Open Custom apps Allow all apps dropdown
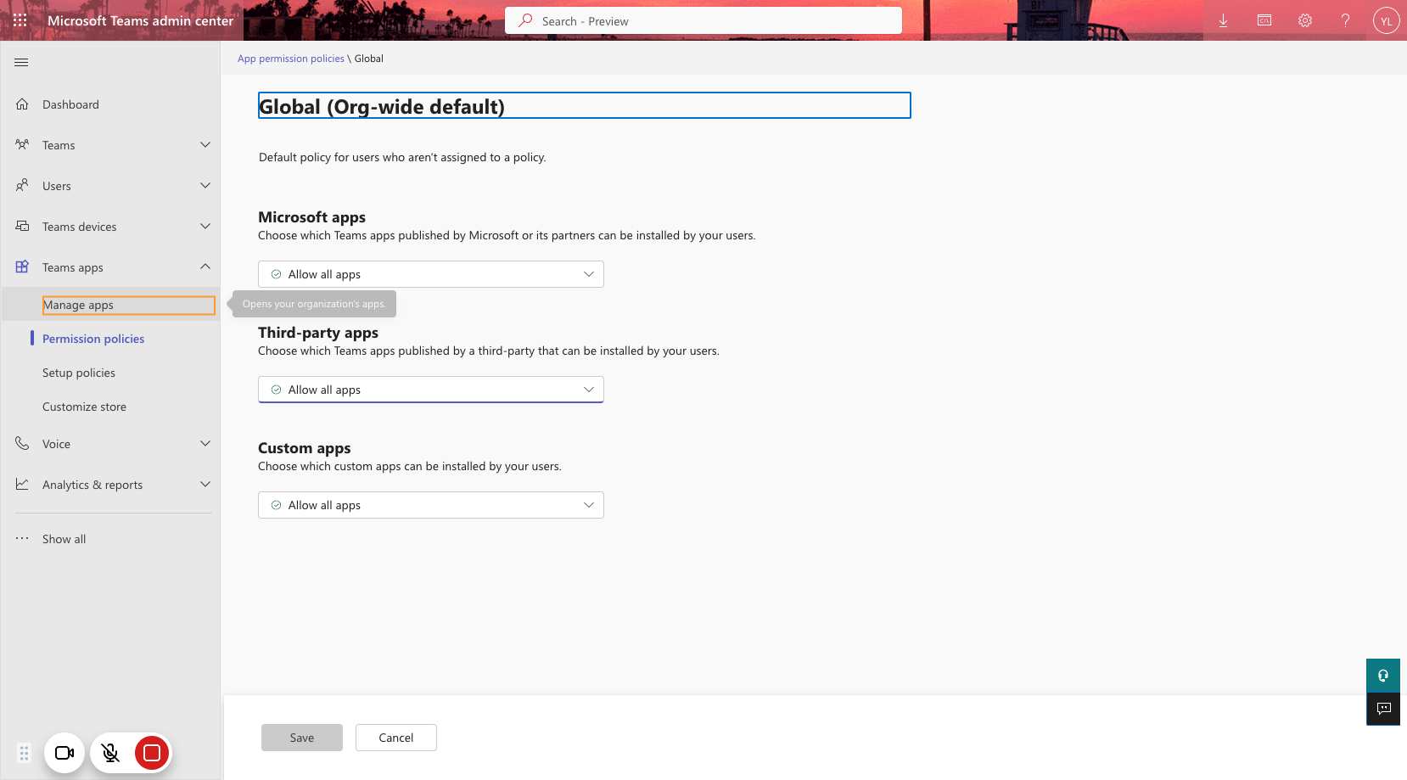Viewport: 1407px width, 780px height. tap(431, 505)
